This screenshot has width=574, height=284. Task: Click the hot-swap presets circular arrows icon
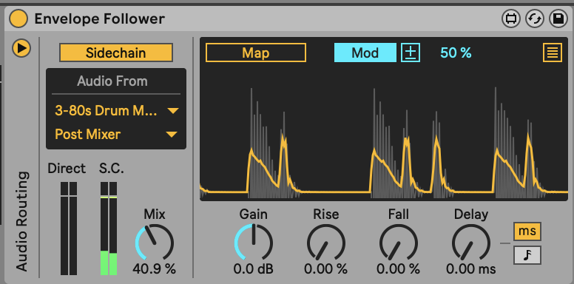(x=535, y=18)
